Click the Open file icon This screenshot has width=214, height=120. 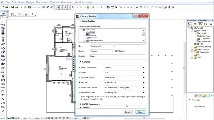click(7, 7)
